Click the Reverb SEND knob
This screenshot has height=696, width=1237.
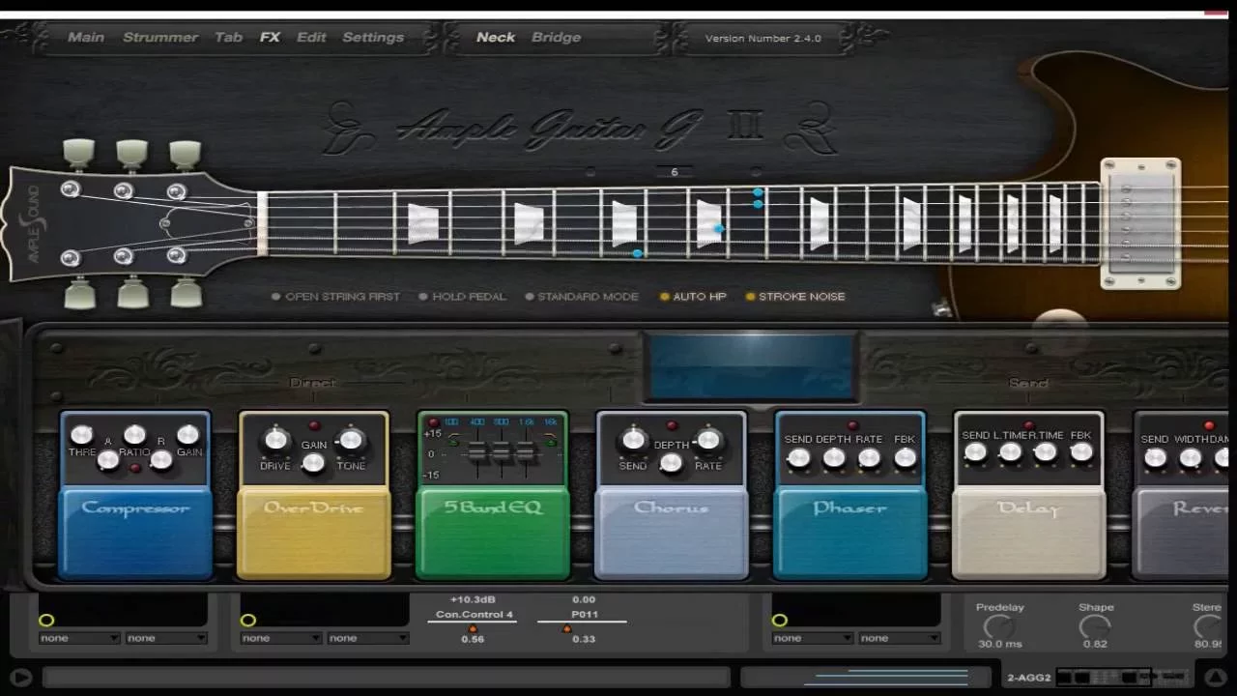coord(1155,458)
